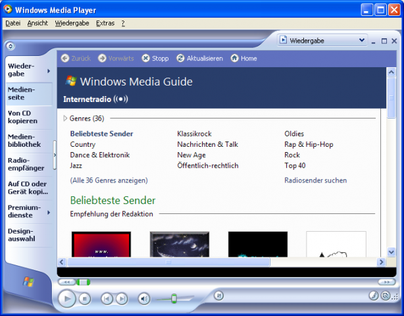Go to Home in Media Guide toolbar
The width and height of the screenshot is (404, 316).
tap(243, 58)
